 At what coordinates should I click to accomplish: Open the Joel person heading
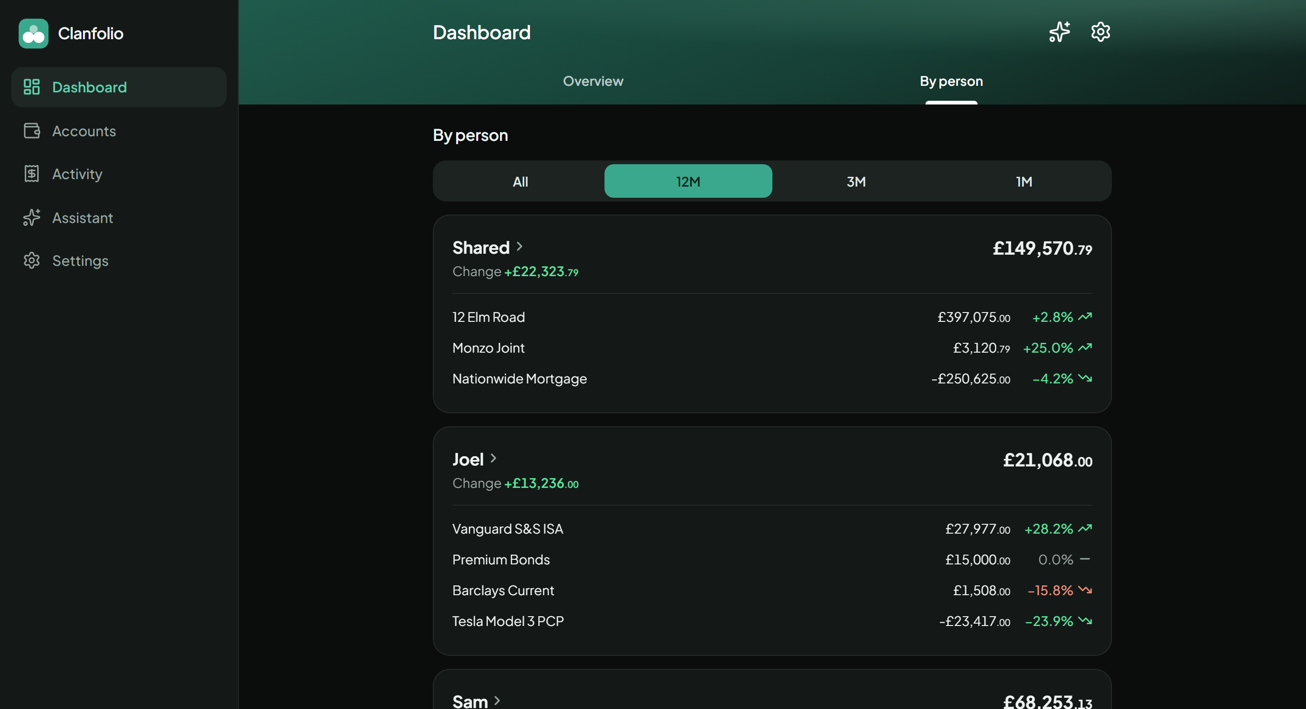467,459
